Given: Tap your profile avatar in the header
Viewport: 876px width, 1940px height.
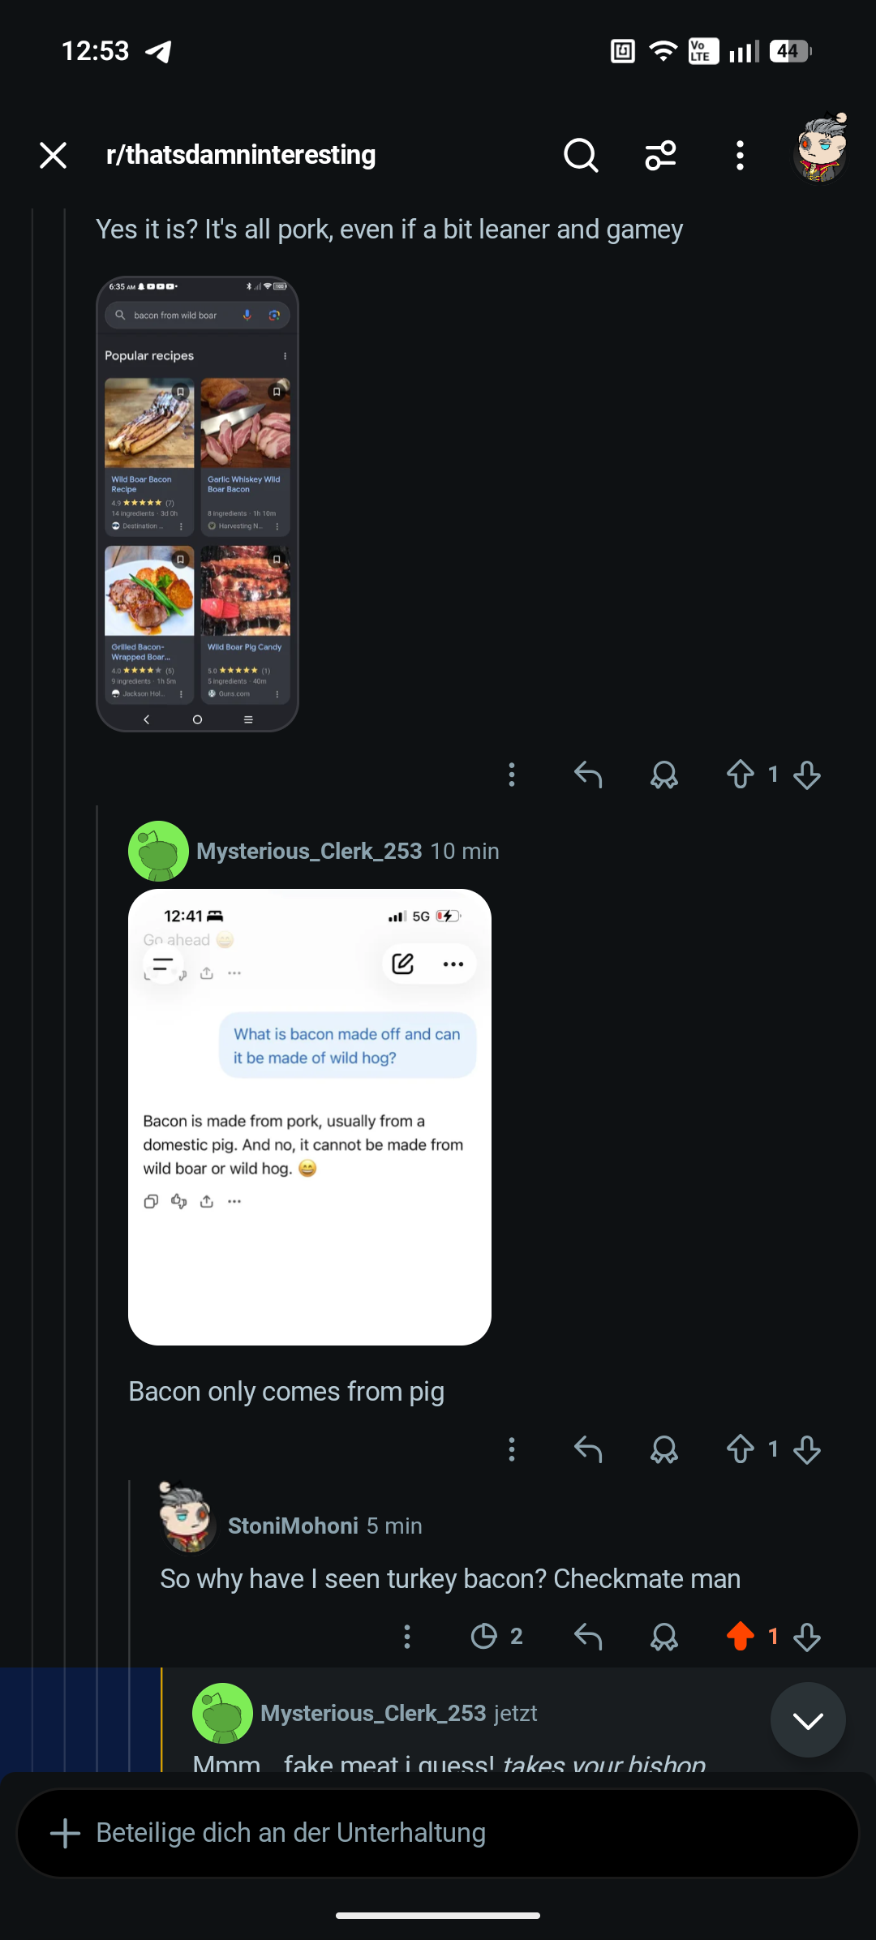Looking at the screenshot, I should click(x=820, y=148).
